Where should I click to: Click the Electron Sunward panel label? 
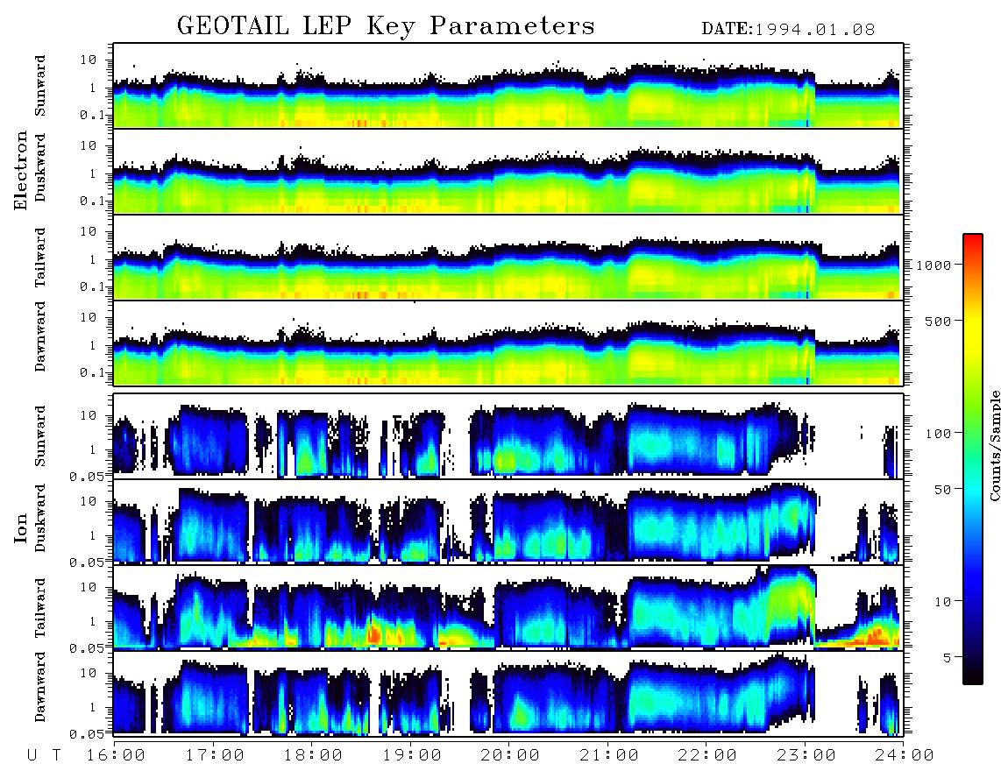click(x=40, y=86)
